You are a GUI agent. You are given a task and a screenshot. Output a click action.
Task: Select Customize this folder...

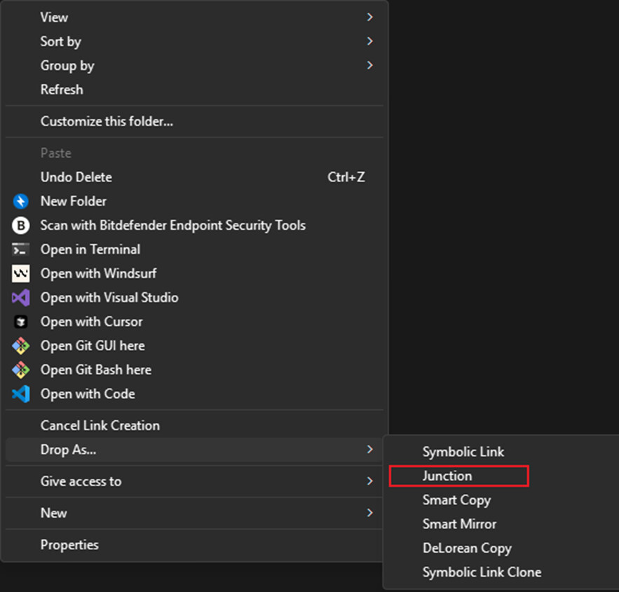coord(194,121)
